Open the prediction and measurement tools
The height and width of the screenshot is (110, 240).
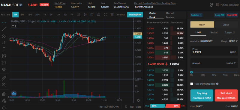coord(4,62)
